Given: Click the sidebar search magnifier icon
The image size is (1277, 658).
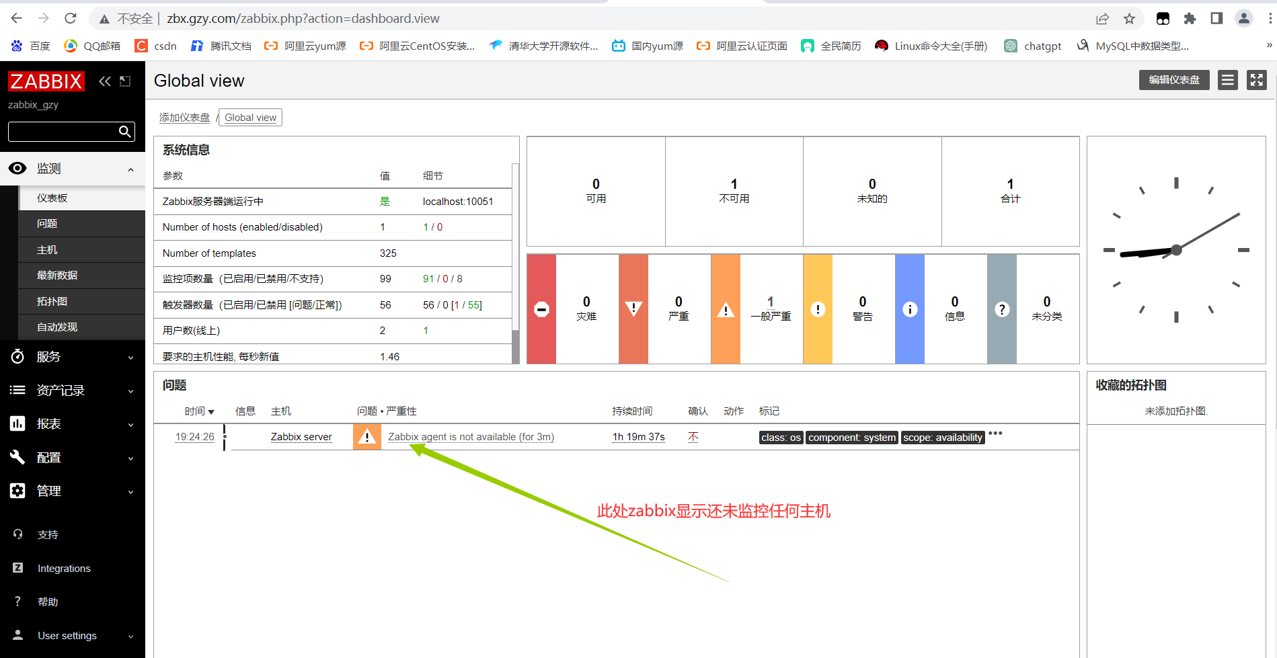Looking at the screenshot, I should (x=124, y=132).
